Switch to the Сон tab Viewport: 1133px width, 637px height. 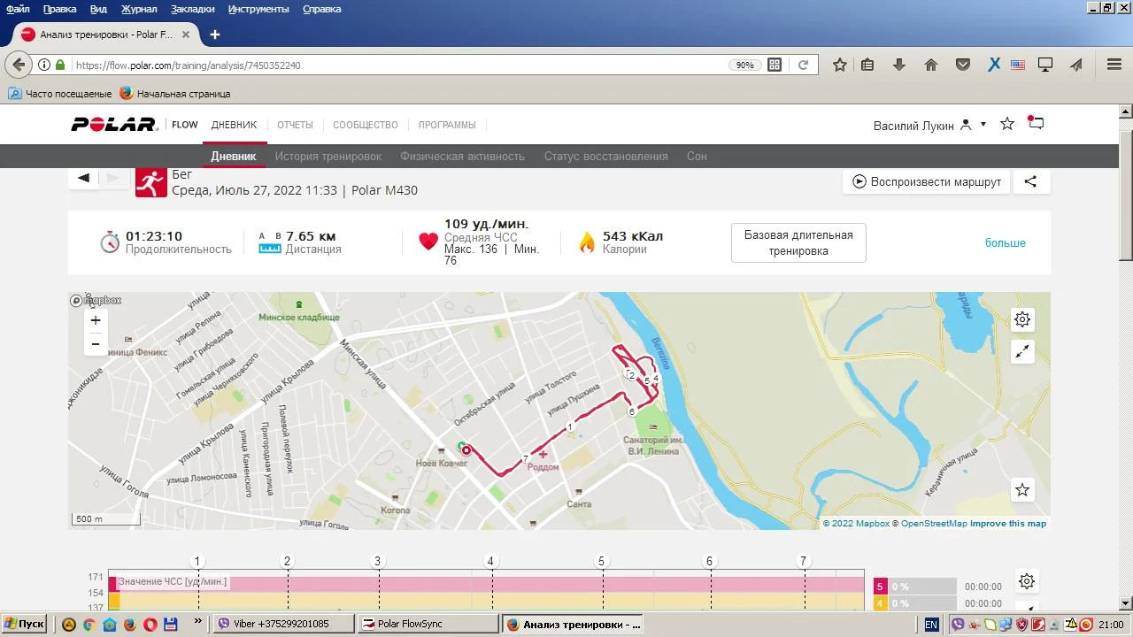[697, 157]
